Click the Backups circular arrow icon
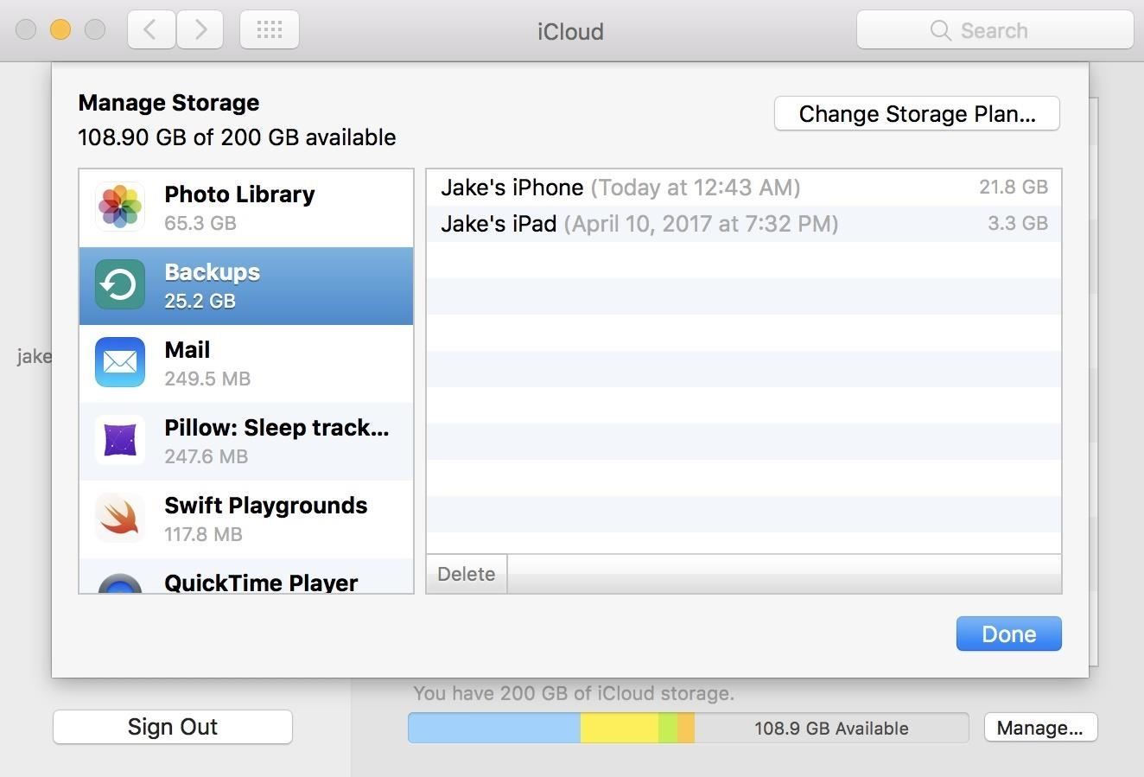Viewport: 1144px width, 777px height. 119,284
